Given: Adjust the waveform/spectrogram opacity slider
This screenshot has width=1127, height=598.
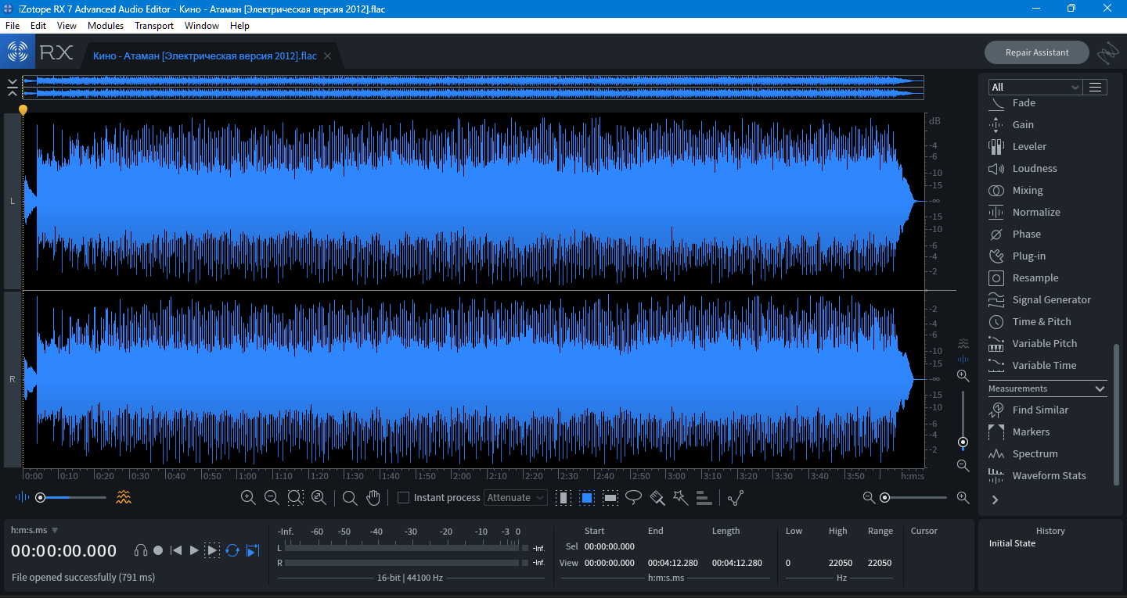Looking at the screenshot, I should pyautogui.click(x=40, y=497).
